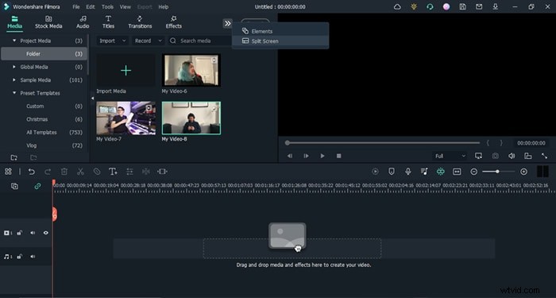Image resolution: width=556 pixels, height=298 pixels.
Task: Click the preview display monitor icon
Action: (x=478, y=156)
